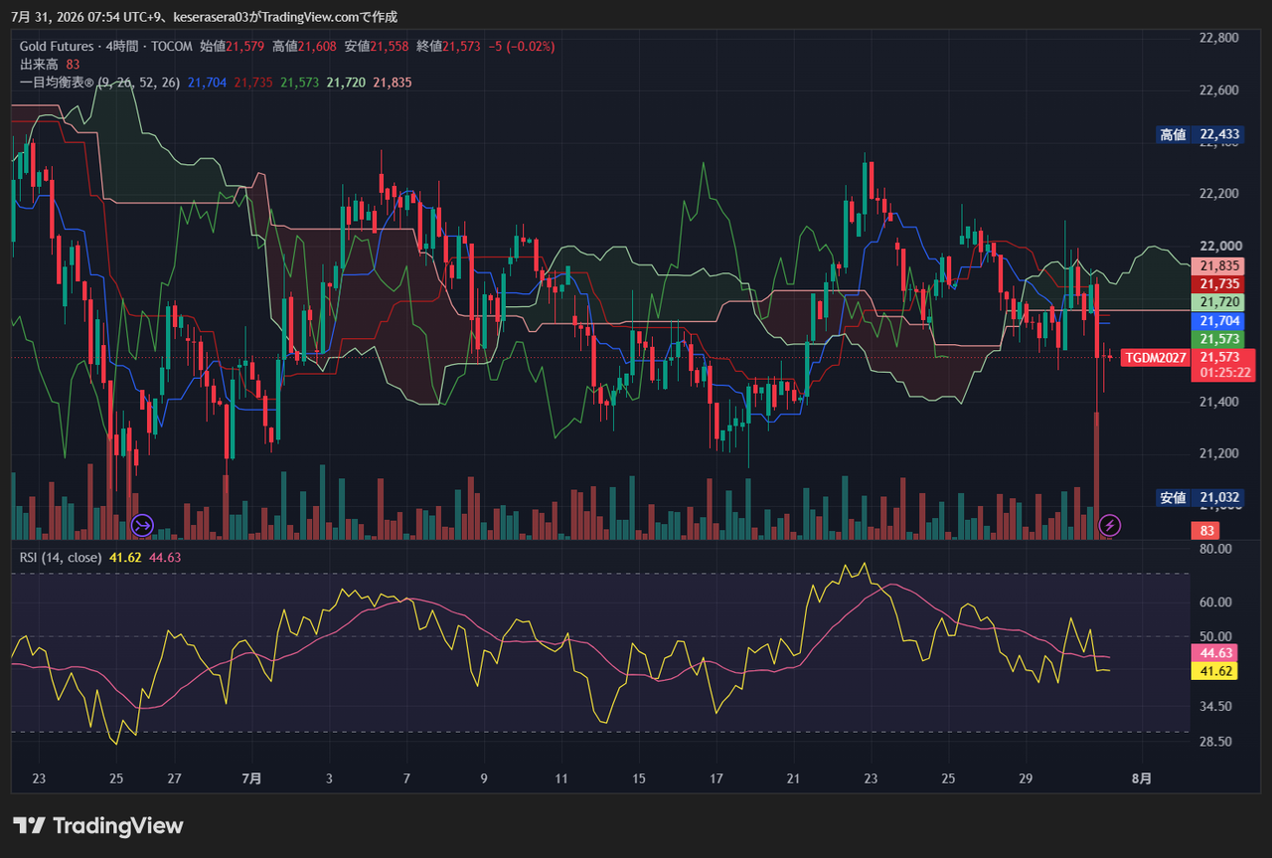Click the 22,000 price scale value

(1219, 247)
